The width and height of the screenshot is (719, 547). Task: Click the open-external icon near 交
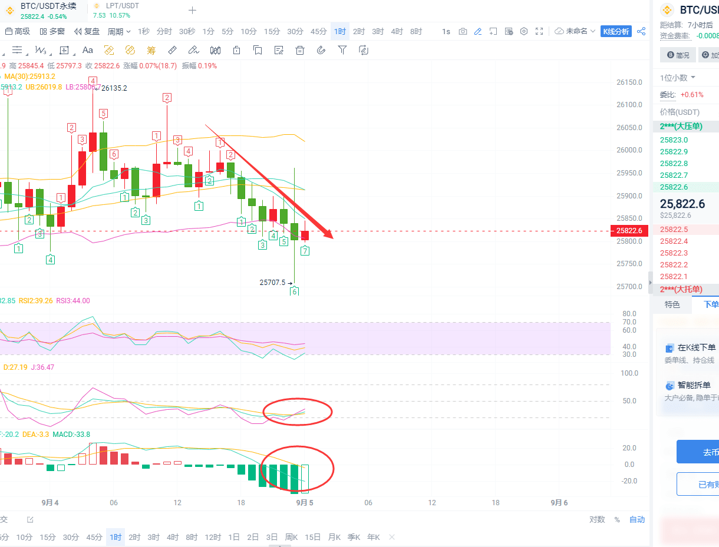pos(30,519)
